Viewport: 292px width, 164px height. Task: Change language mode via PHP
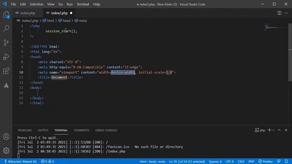(251, 161)
